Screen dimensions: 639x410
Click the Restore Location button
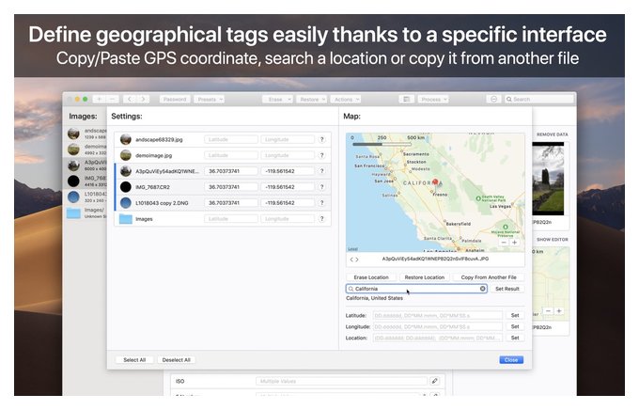pyautogui.click(x=424, y=277)
